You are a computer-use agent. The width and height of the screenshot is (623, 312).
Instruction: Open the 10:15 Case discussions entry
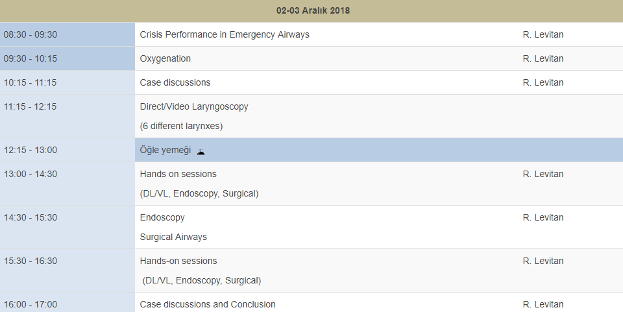(x=175, y=82)
